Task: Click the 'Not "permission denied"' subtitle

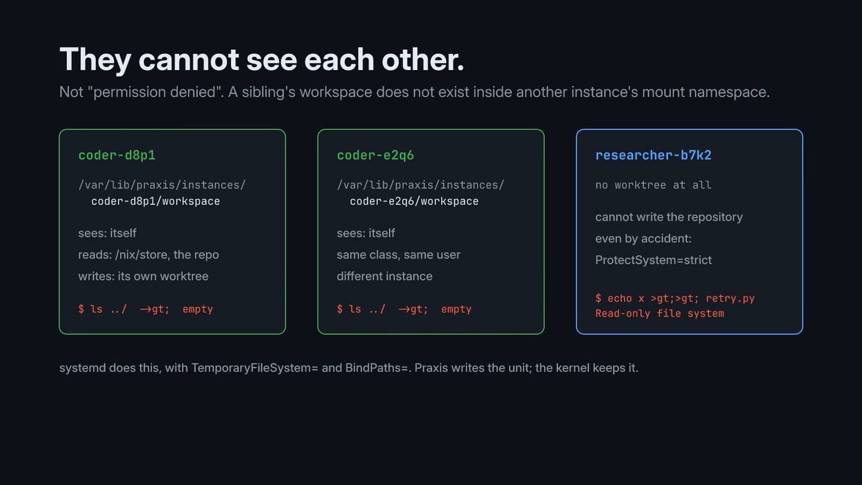Action: point(414,92)
